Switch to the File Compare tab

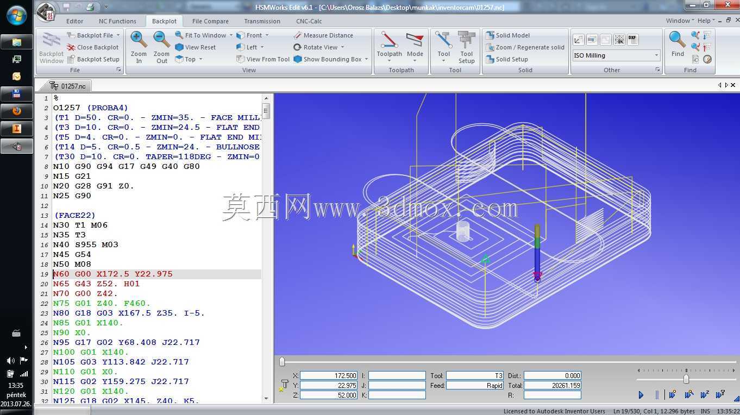[x=210, y=21]
